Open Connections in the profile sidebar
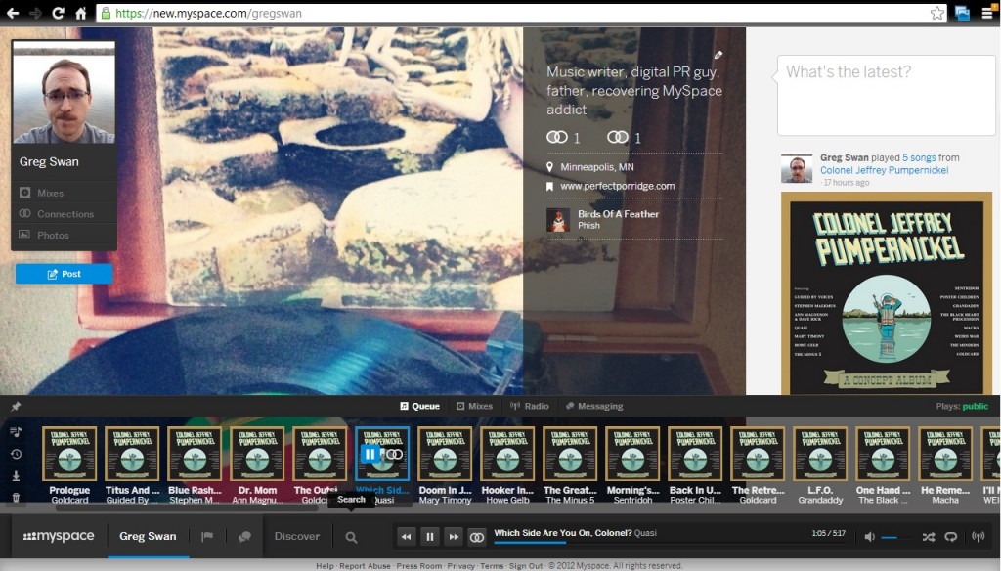The height and width of the screenshot is (571, 1001). point(65,214)
